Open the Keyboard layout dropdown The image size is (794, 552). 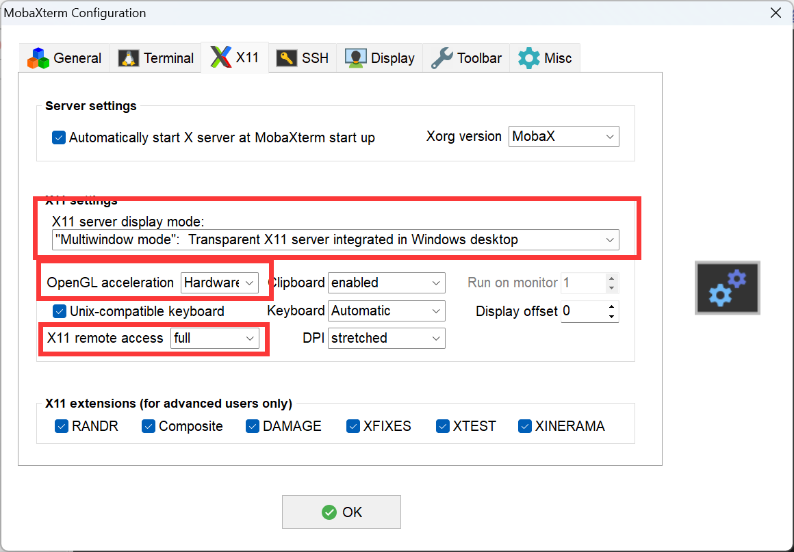[386, 311]
